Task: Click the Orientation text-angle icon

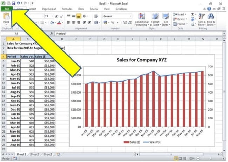Action: (85, 16)
